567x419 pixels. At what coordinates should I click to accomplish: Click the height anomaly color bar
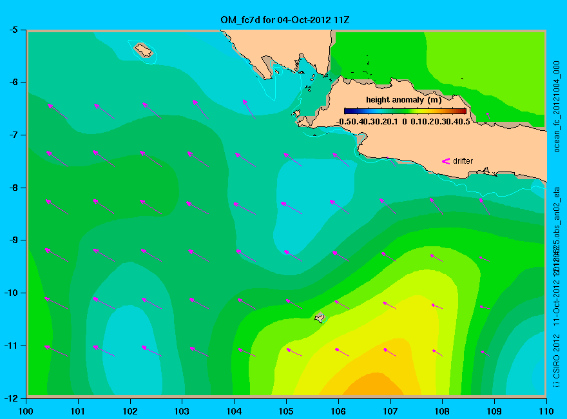click(x=405, y=111)
